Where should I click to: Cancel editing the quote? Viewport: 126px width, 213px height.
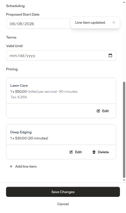click(63, 204)
